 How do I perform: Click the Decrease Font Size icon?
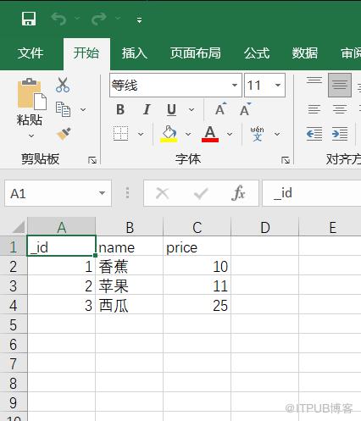pos(245,109)
